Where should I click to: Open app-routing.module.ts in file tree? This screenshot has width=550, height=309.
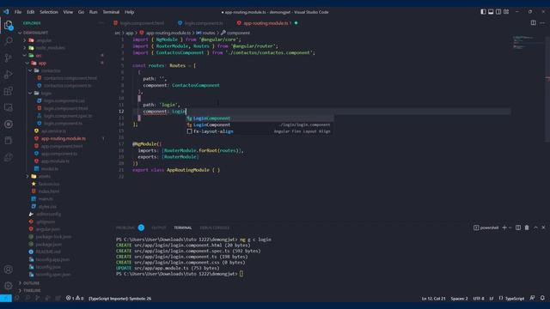pyautogui.click(x=63, y=138)
